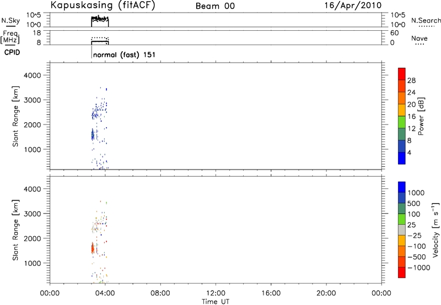Click the red bottom Velocity colorbar segment
Viewport: 441px width, 305px height.
pos(402,273)
